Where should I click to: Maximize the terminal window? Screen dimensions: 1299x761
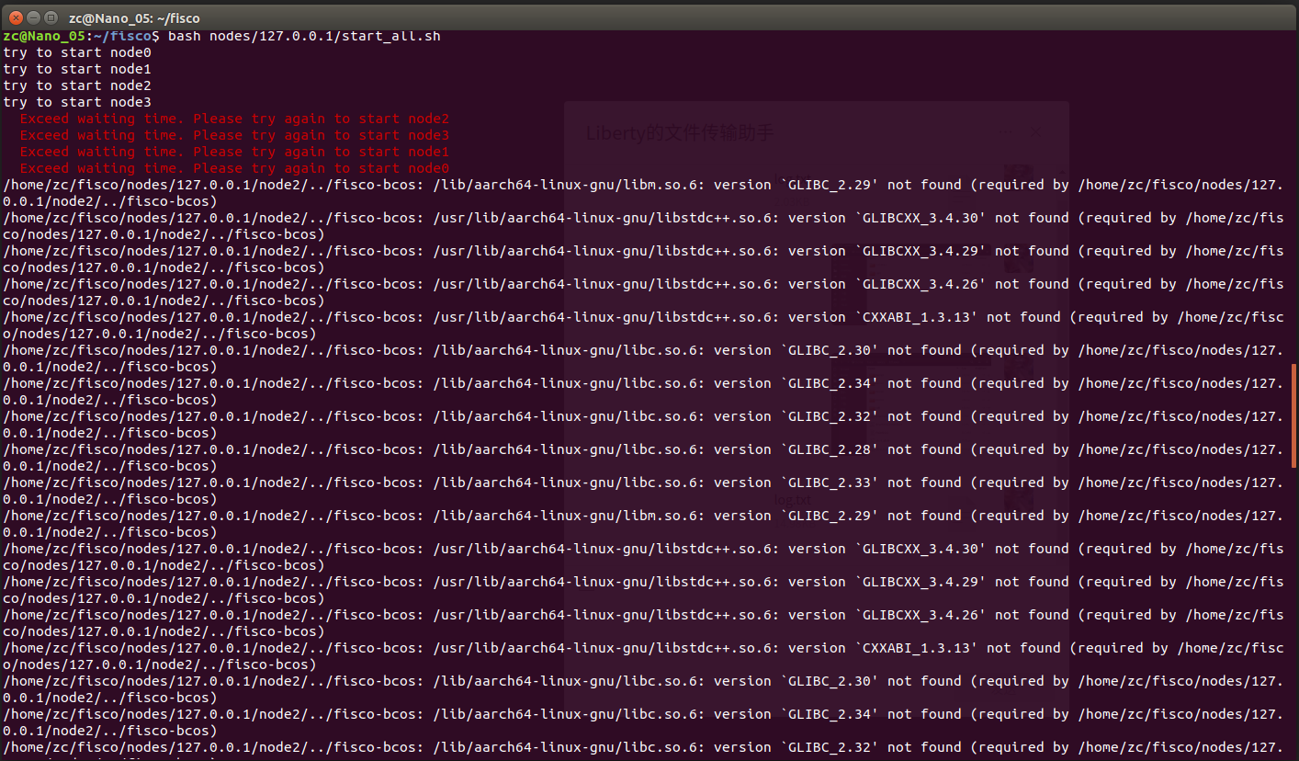click(51, 17)
